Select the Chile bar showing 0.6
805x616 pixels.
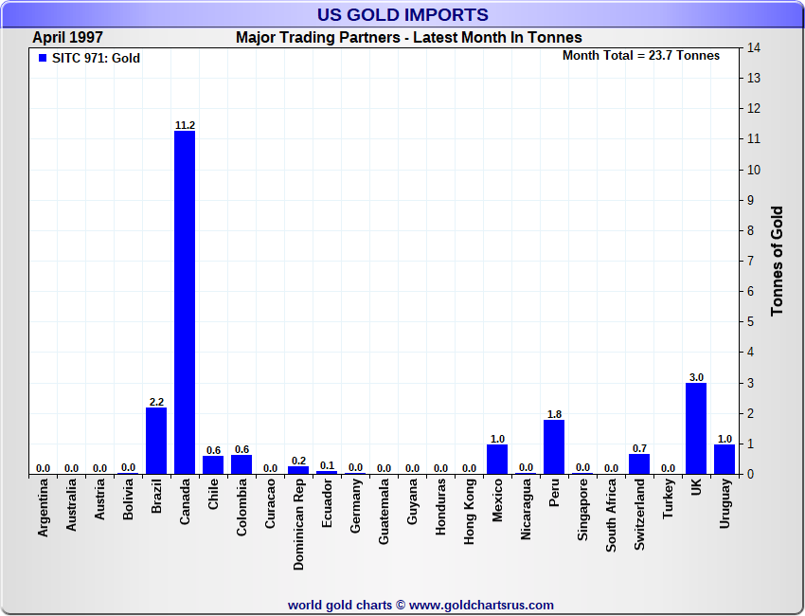pyautogui.click(x=213, y=464)
